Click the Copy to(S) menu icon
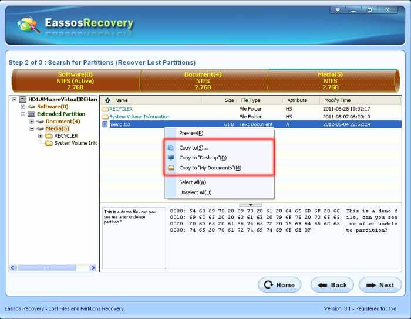The image size is (411, 319). pos(171,148)
